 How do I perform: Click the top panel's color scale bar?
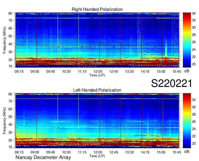click(x=187, y=40)
